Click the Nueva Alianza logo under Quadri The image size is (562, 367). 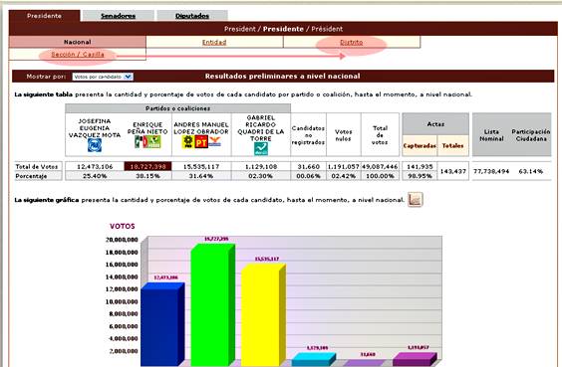click(261, 148)
